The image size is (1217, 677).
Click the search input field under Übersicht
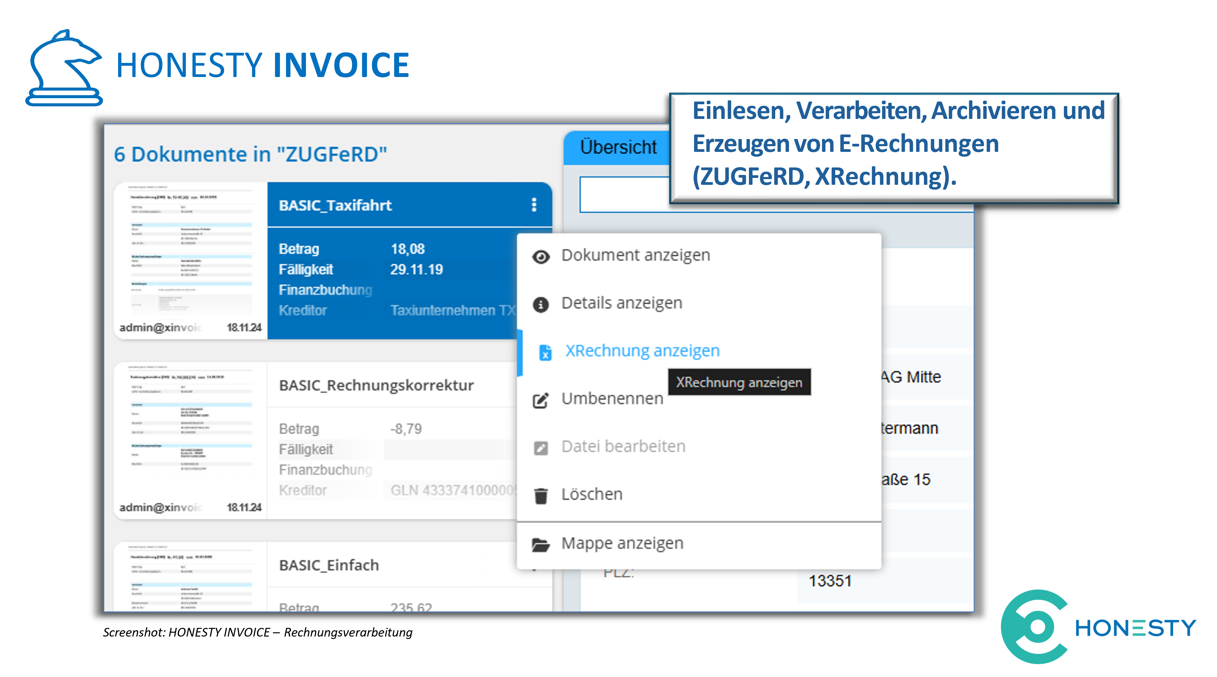(x=624, y=194)
